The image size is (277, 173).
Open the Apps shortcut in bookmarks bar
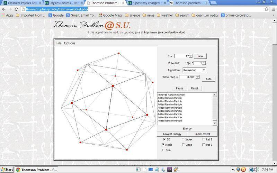[x=8, y=15]
